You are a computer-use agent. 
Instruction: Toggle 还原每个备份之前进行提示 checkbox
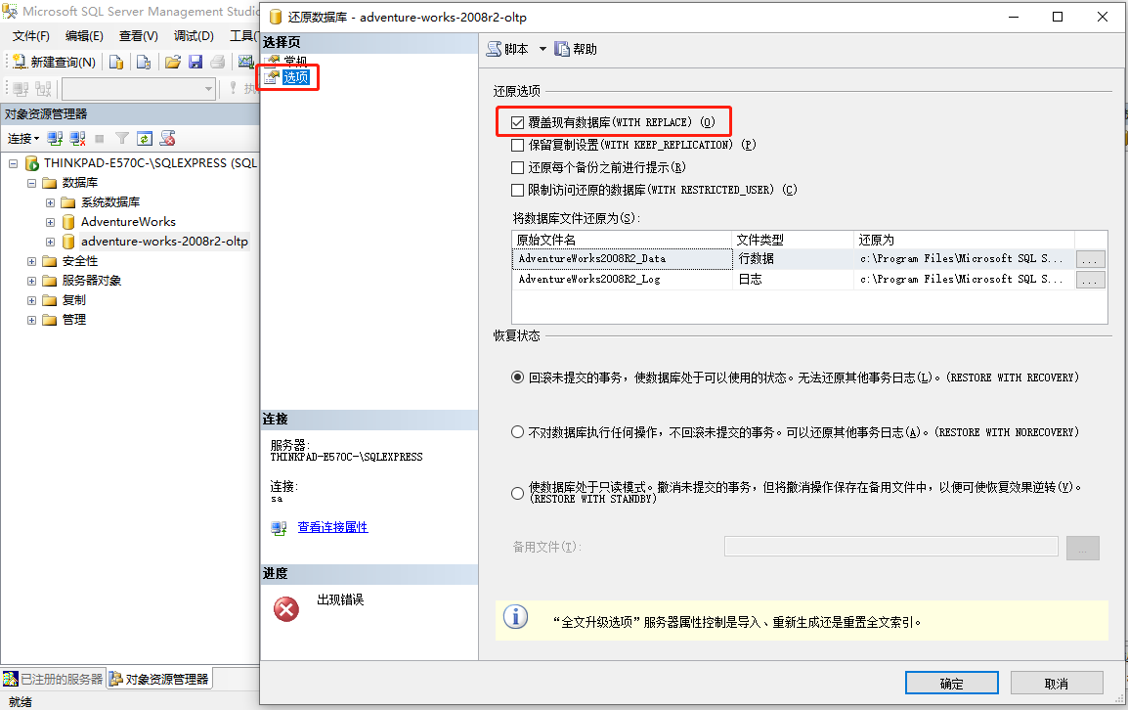[x=517, y=168]
